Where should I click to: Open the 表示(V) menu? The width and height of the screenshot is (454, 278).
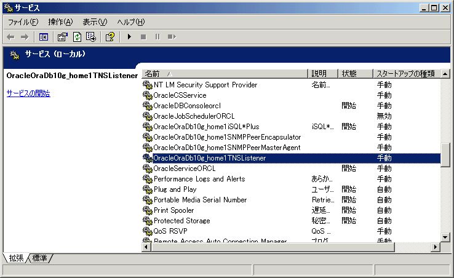pyautogui.click(x=95, y=22)
